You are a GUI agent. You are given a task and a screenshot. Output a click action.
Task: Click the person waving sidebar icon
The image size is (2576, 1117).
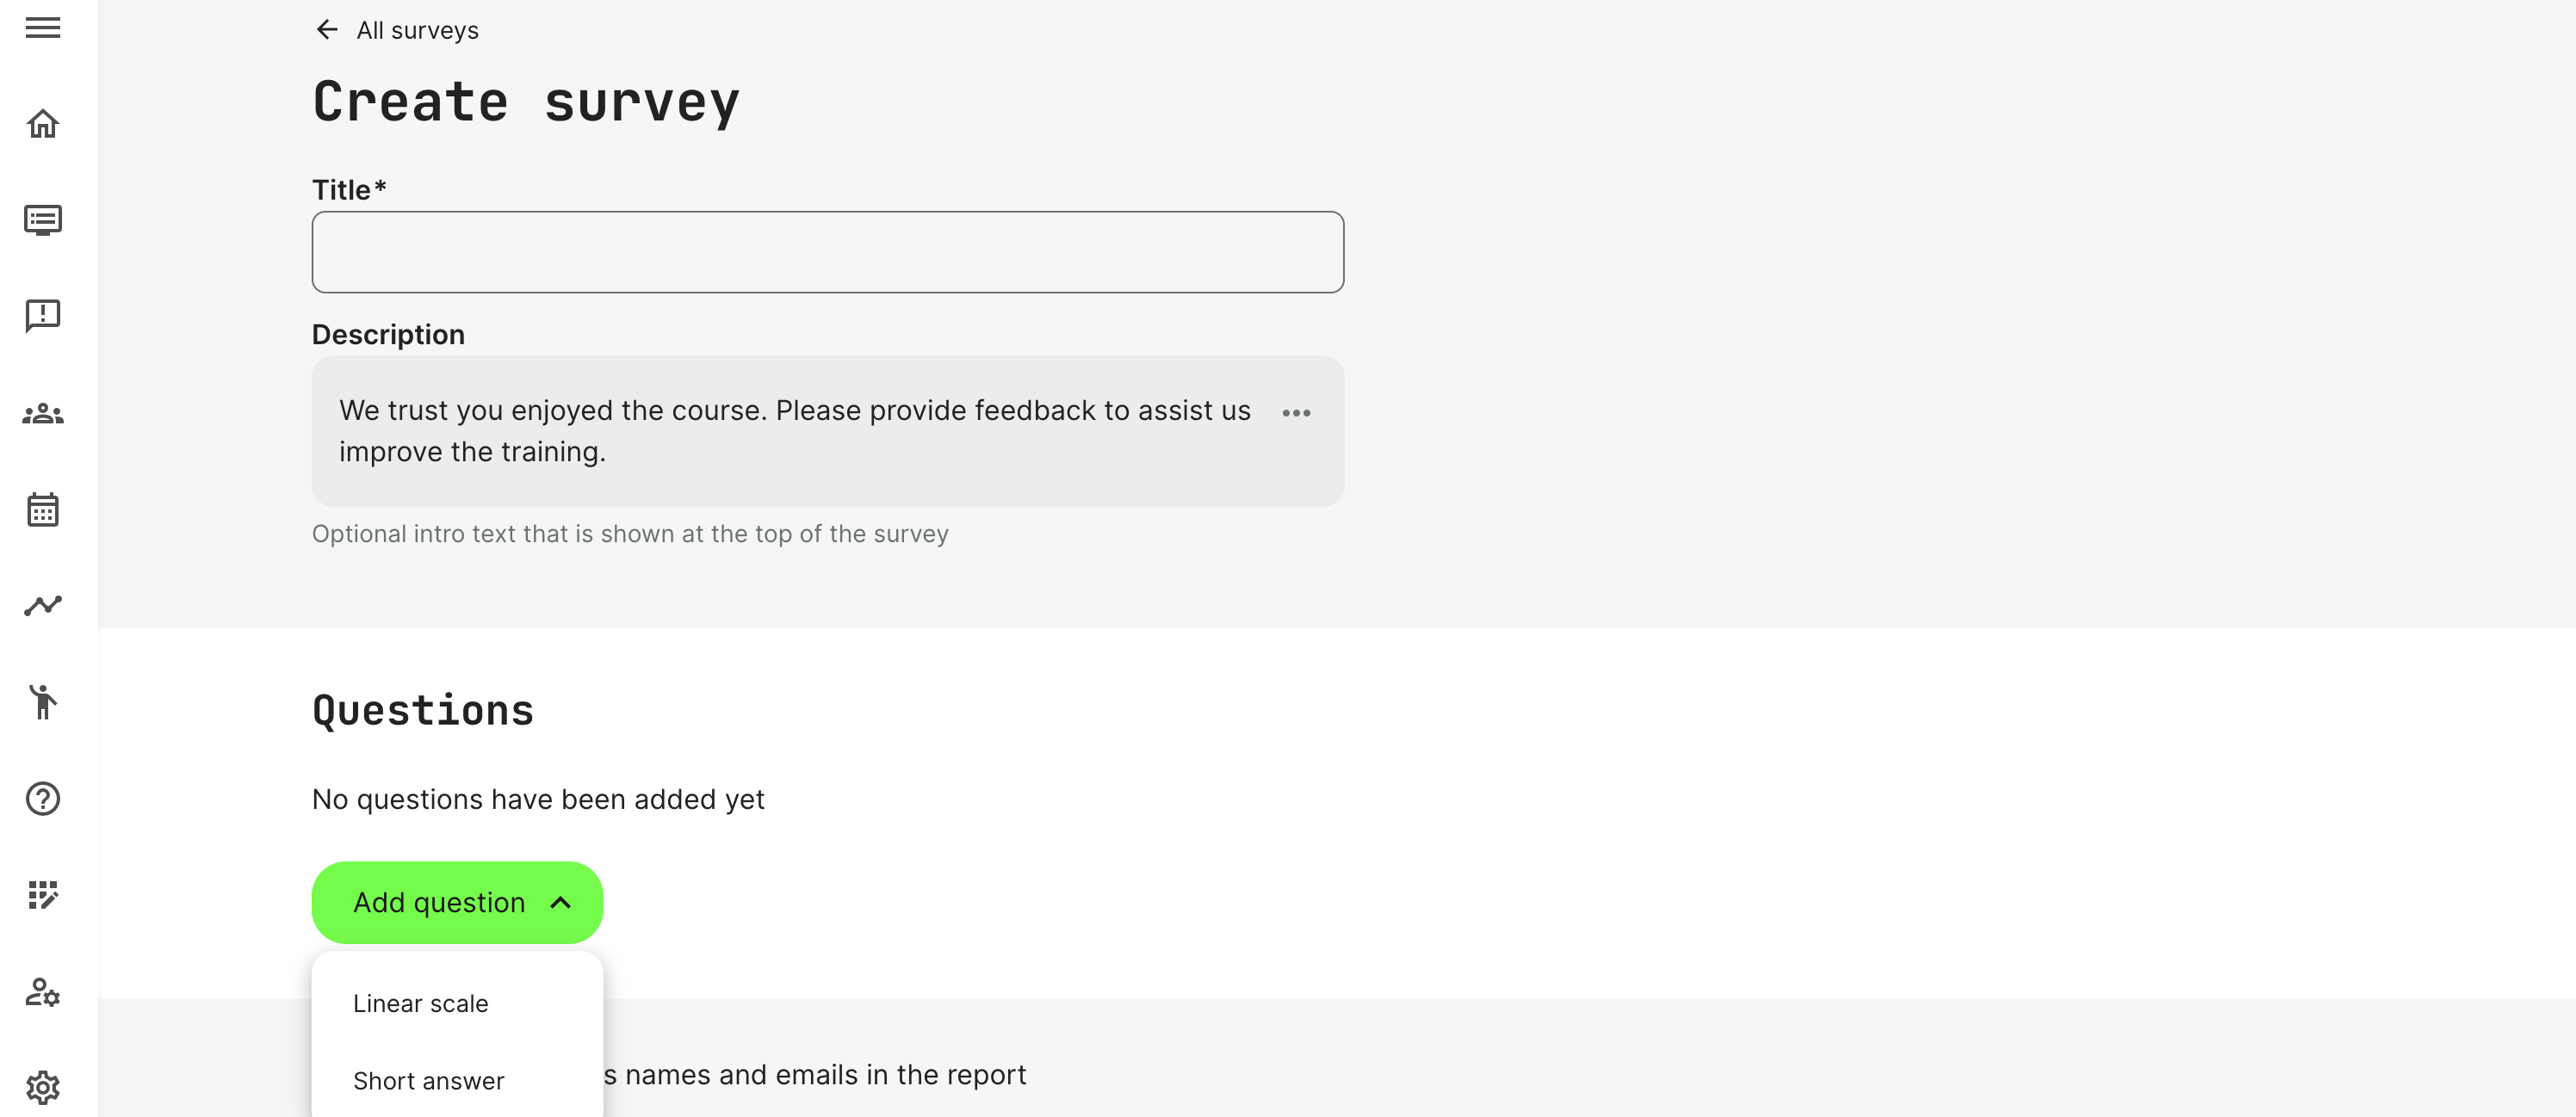tap(43, 701)
